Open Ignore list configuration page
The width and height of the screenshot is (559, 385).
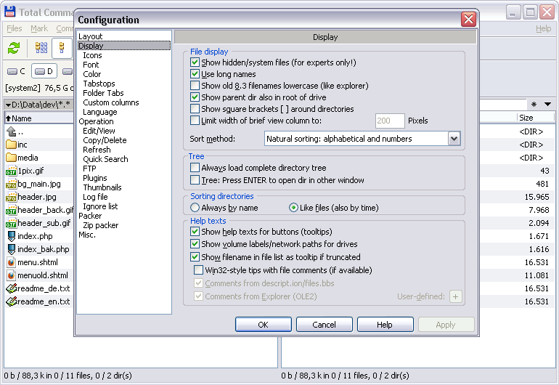pyautogui.click(x=100, y=206)
